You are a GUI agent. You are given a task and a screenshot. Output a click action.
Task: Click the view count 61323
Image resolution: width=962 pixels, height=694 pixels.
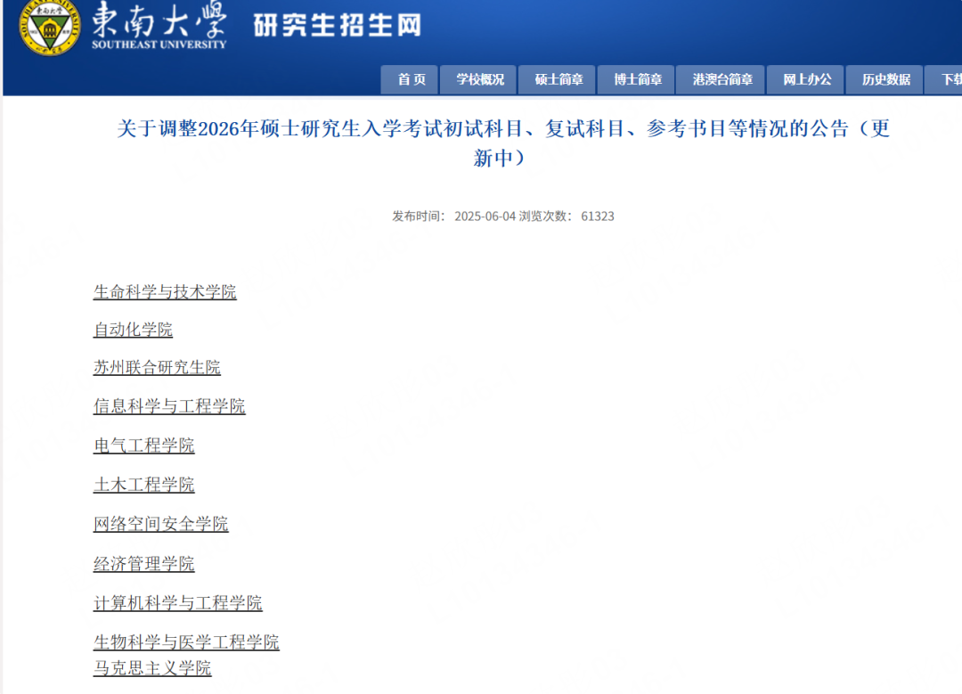point(598,216)
